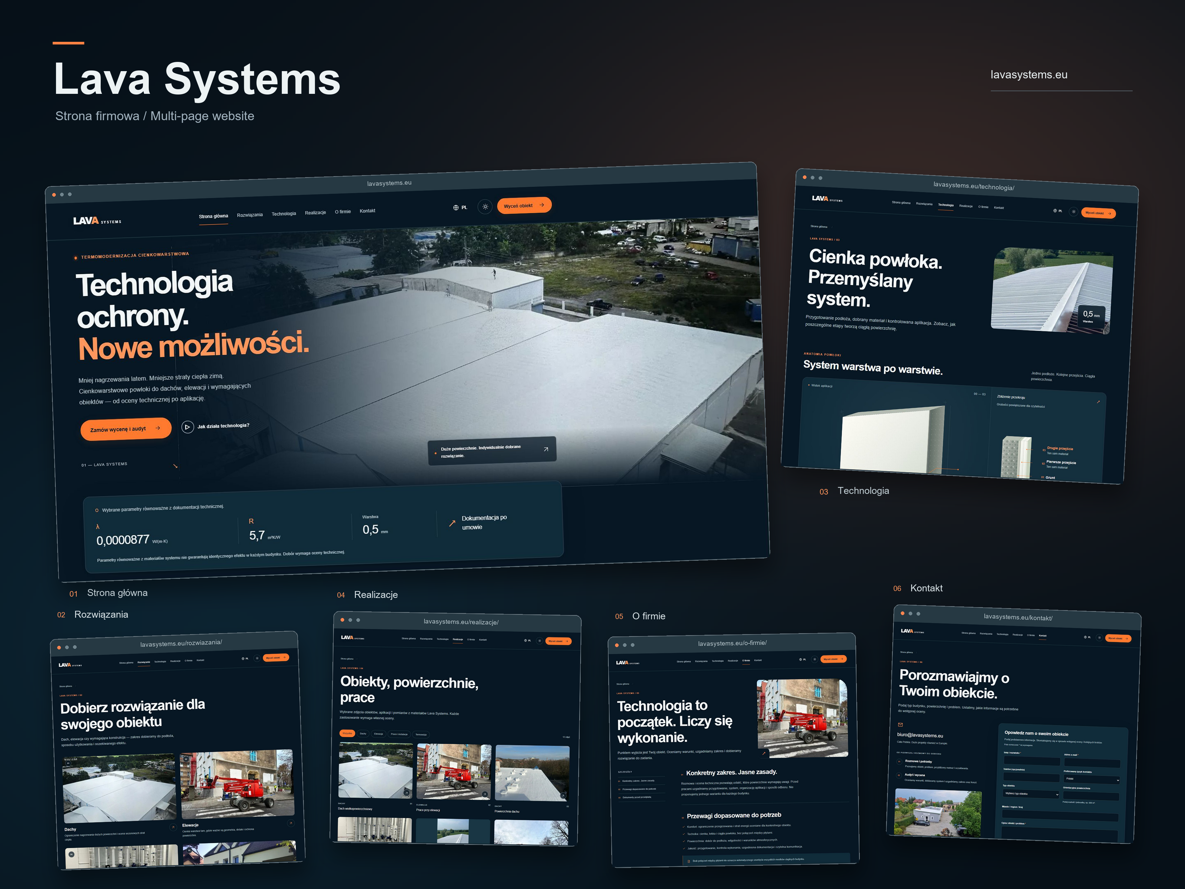Click the biuro@lavasystems.eu email link
This screenshot has height=889, width=1185.
click(x=920, y=735)
